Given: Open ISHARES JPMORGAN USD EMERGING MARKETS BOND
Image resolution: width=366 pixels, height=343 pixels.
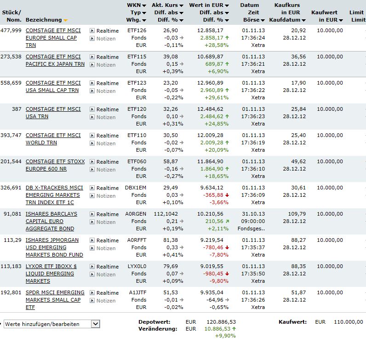Looking at the screenshot, I should pyautogui.click(x=54, y=247).
